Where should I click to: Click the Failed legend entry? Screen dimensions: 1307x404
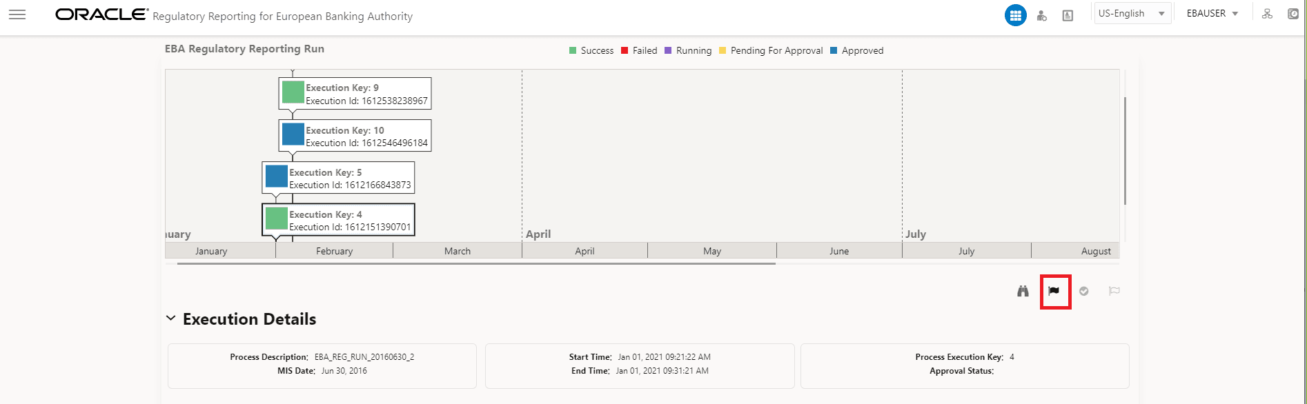tap(639, 50)
